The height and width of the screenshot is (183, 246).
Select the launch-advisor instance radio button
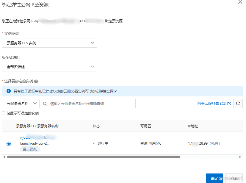pyautogui.click(x=9, y=144)
